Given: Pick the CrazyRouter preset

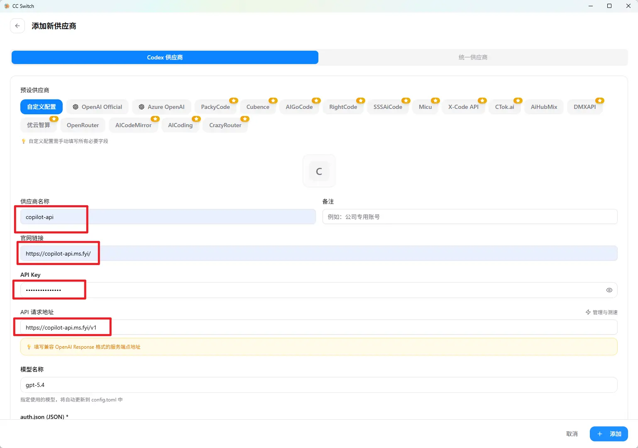Looking at the screenshot, I should (x=225, y=125).
